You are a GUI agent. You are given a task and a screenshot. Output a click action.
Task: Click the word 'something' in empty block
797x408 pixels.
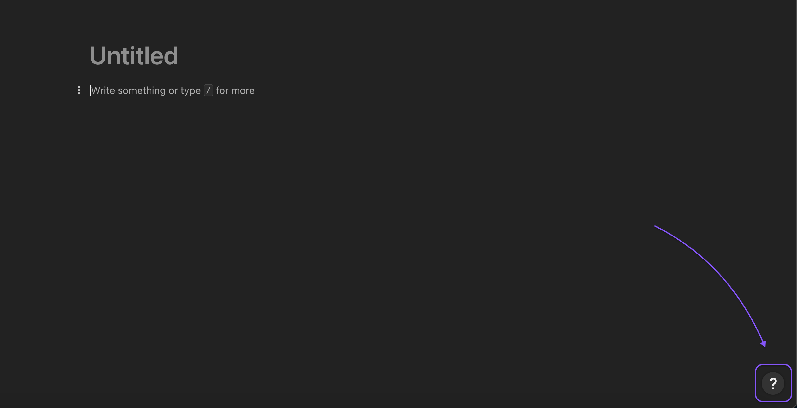tap(142, 90)
